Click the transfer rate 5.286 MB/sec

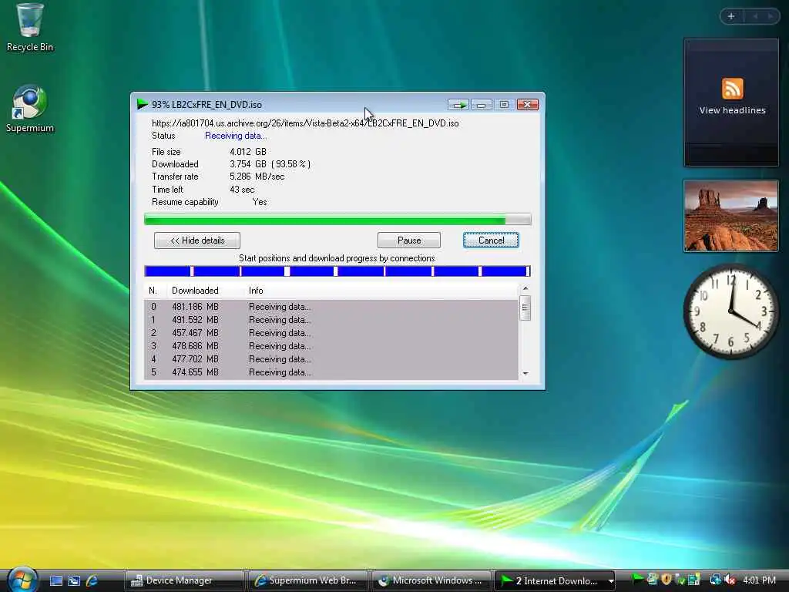[257, 177]
